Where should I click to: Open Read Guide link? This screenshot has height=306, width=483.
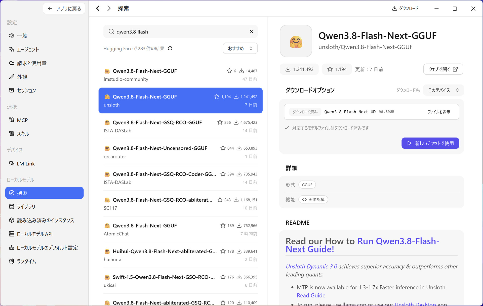point(311,295)
